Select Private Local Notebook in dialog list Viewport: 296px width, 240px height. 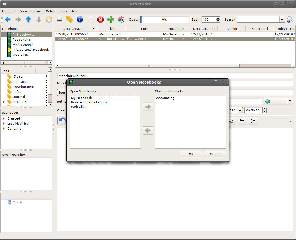[x=105, y=102]
